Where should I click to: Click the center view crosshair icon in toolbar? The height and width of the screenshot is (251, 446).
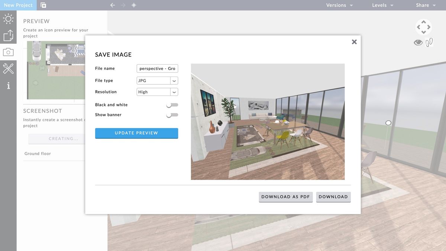(134, 5)
